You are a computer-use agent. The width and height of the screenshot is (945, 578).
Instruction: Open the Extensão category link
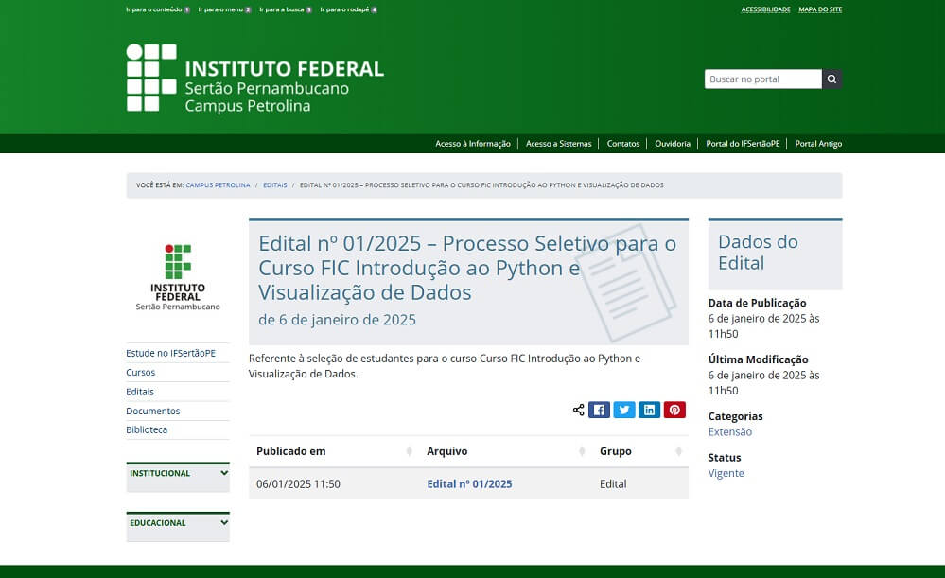pos(730,431)
